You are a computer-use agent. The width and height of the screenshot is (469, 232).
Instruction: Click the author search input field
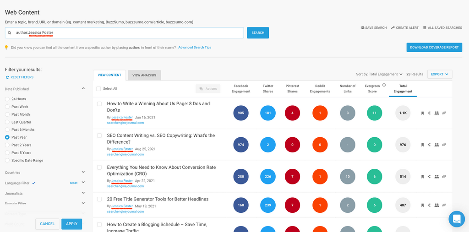(x=128, y=33)
